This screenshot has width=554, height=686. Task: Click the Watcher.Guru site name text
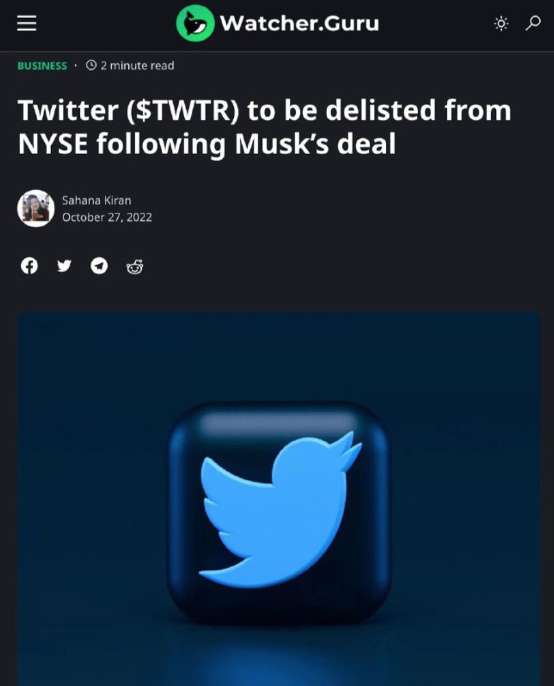point(299,23)
